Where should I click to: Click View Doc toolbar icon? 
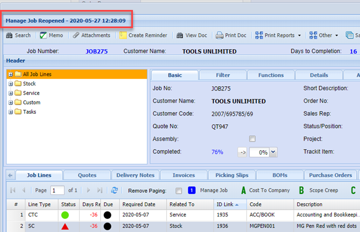tap(179, 35)
